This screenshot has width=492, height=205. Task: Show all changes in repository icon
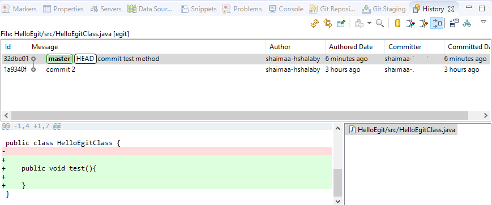point(397,24)
